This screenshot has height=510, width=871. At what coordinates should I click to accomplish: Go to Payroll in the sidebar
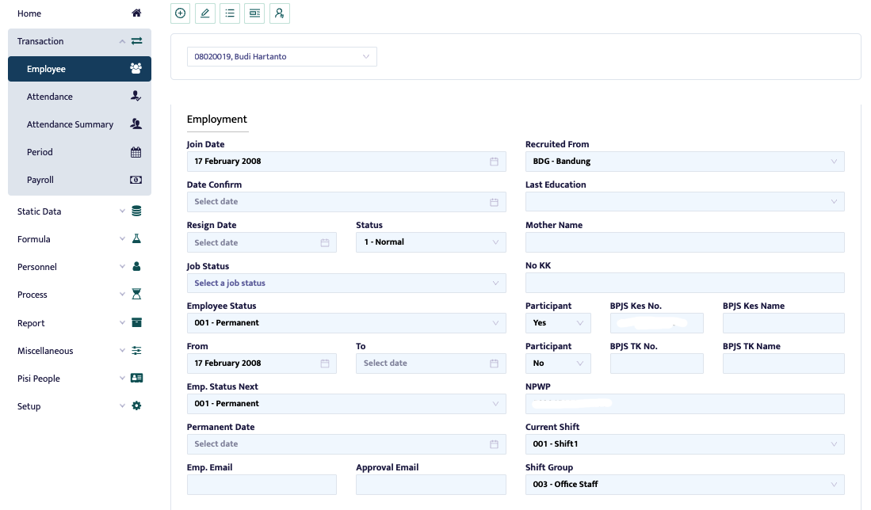pyautogui.click(x=40, y=180)
